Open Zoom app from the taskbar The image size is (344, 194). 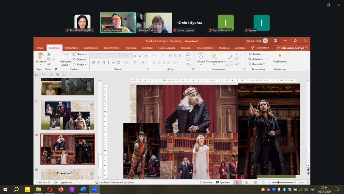[94, 189]
